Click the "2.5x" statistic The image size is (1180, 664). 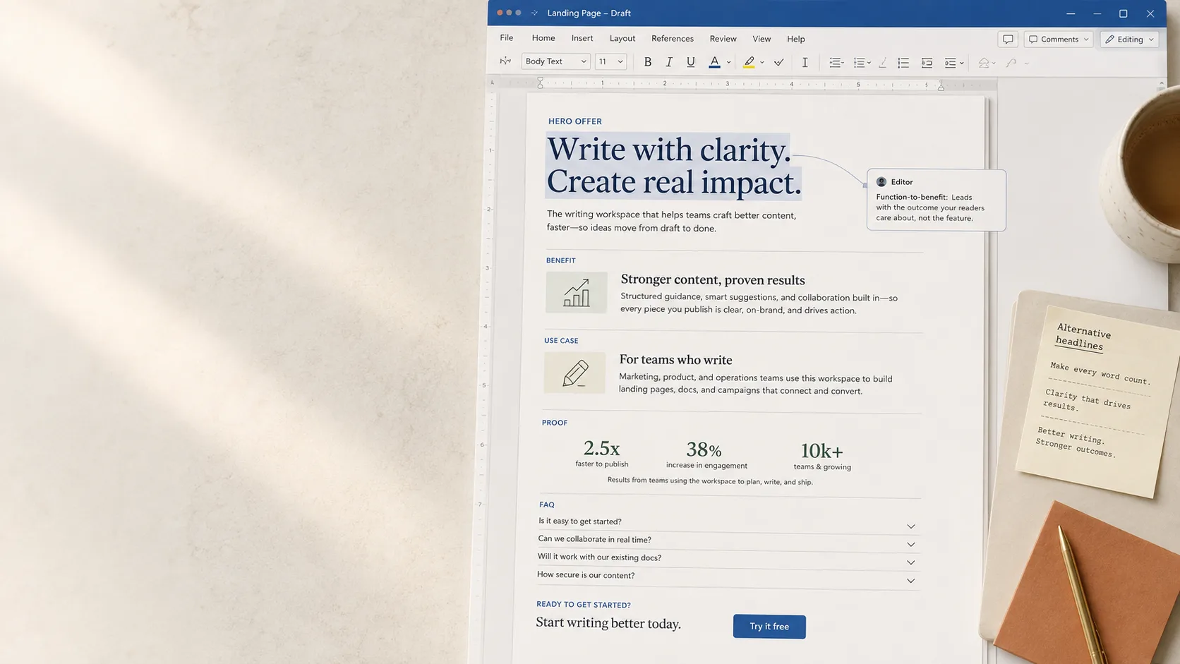(601, 448)
